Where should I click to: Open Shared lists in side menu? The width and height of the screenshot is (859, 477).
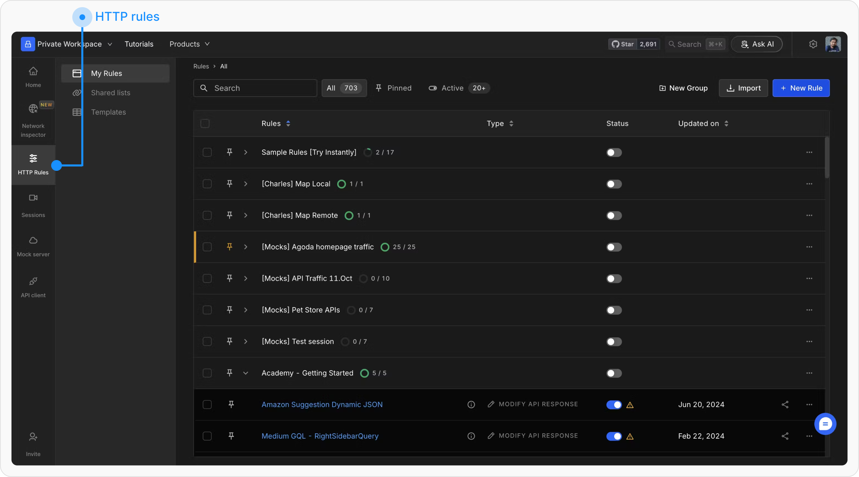(x=110, y=93)
